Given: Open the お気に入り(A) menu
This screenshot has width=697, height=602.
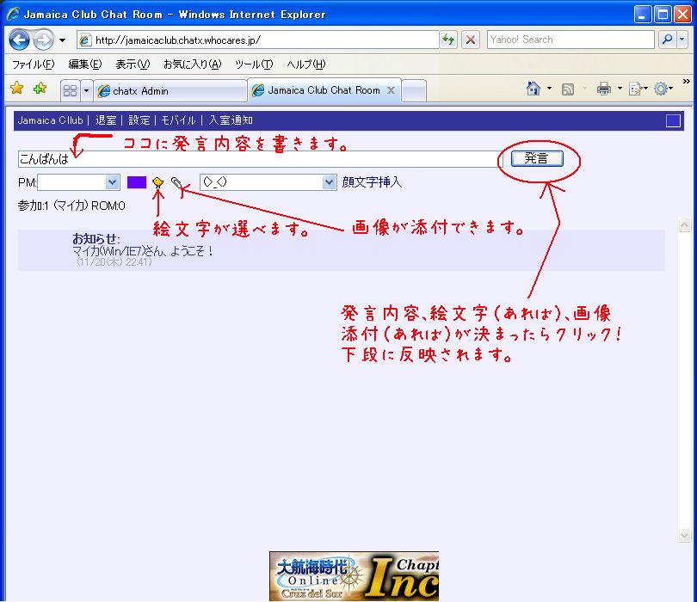Looking at the screenshot, I should pos(192,64).
